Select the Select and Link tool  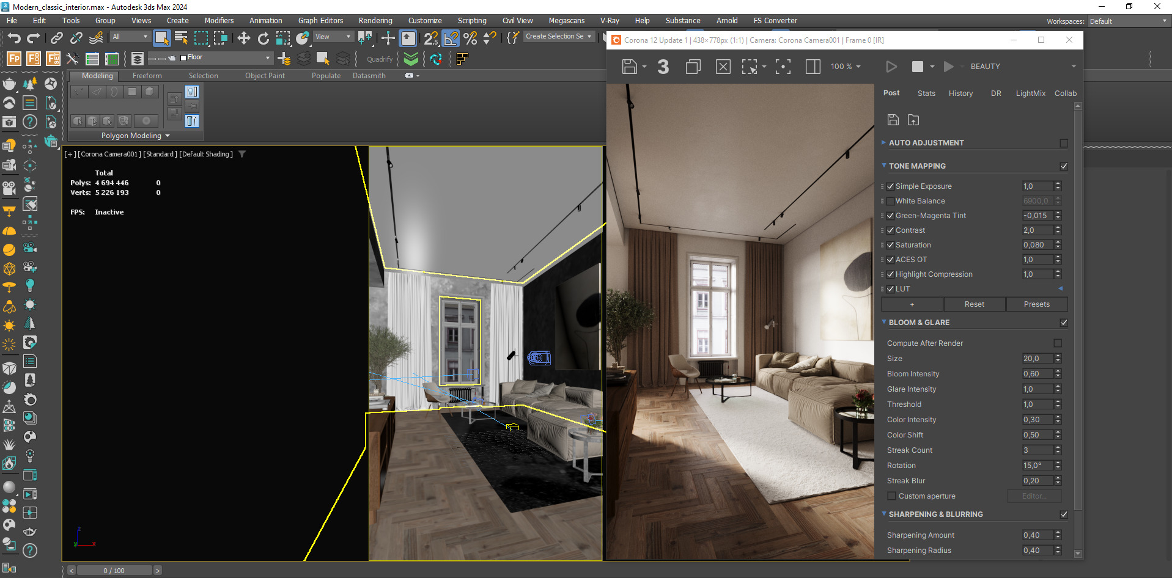(x=56, y=38)
